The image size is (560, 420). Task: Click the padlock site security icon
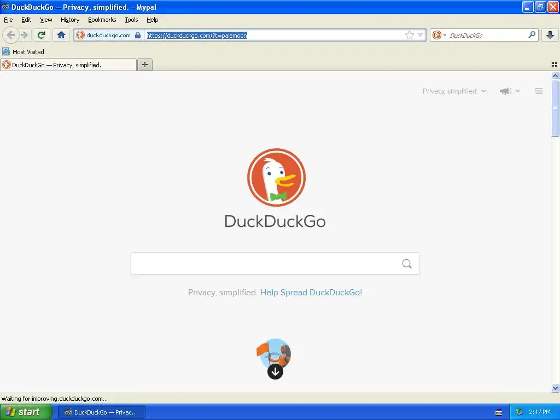point(138,35)
